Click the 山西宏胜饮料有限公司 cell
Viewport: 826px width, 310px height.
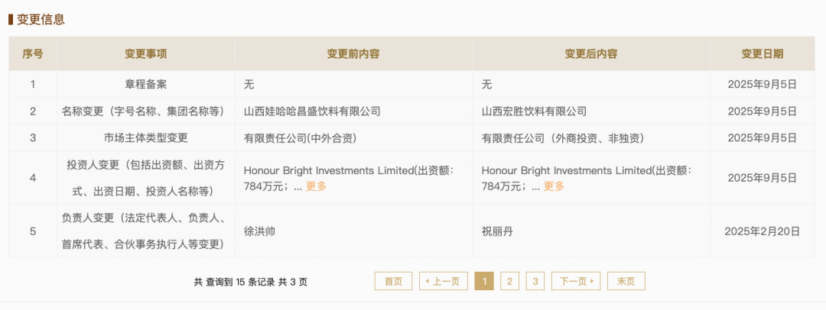(x=534, y=111)
